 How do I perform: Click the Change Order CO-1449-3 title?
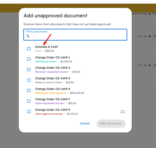(53, 78)
